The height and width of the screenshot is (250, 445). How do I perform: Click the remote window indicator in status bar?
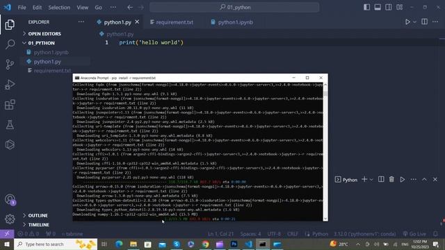(7, 234)
